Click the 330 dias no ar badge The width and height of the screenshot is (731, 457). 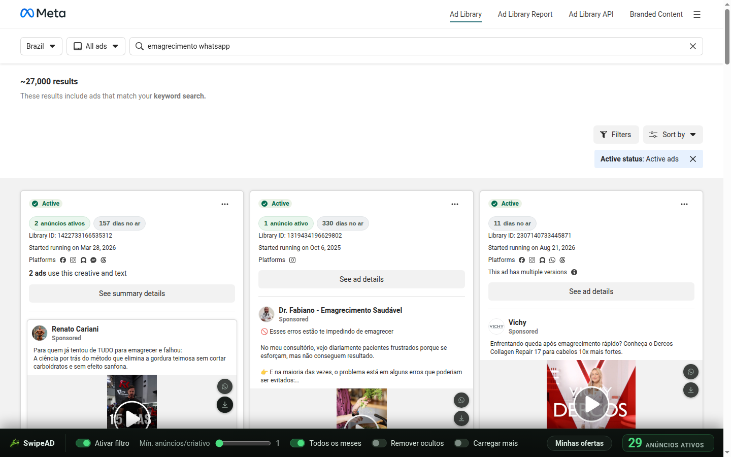pyautogui.click(x=343, y=223)
